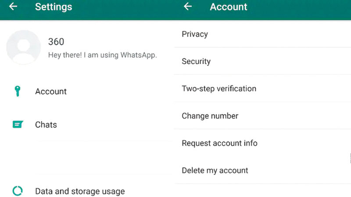Open the Account settings entry
This screenshot has height=197, width=351.
(x=51, y=91)
